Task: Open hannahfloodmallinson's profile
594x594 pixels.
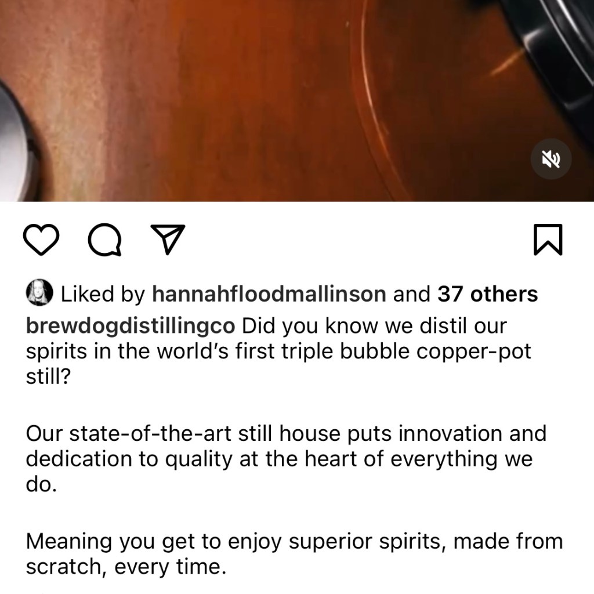Action: (x=269, y=294)
